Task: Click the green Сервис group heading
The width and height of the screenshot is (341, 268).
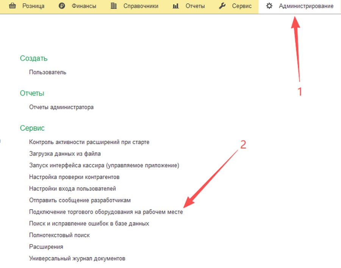Action: coord(32,128)
